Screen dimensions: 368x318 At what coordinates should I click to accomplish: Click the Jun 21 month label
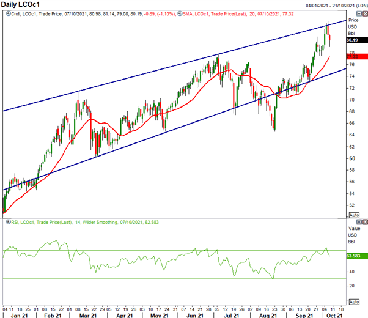click(194, 316)
